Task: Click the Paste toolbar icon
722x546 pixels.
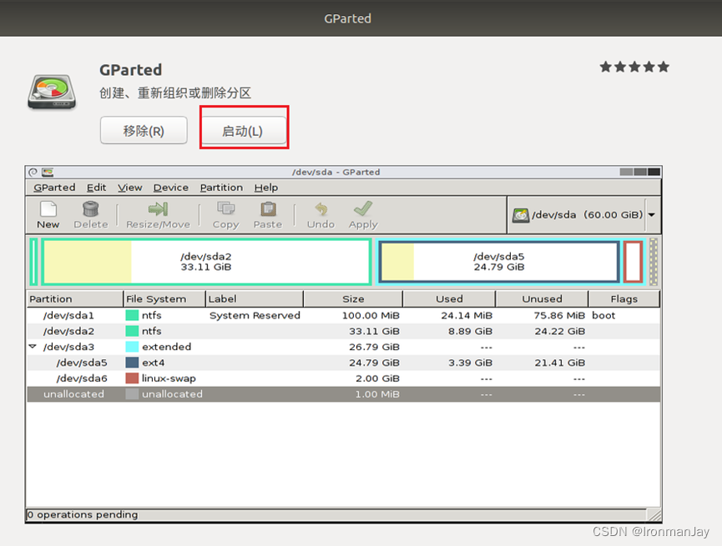Action: tap(268, 215)
